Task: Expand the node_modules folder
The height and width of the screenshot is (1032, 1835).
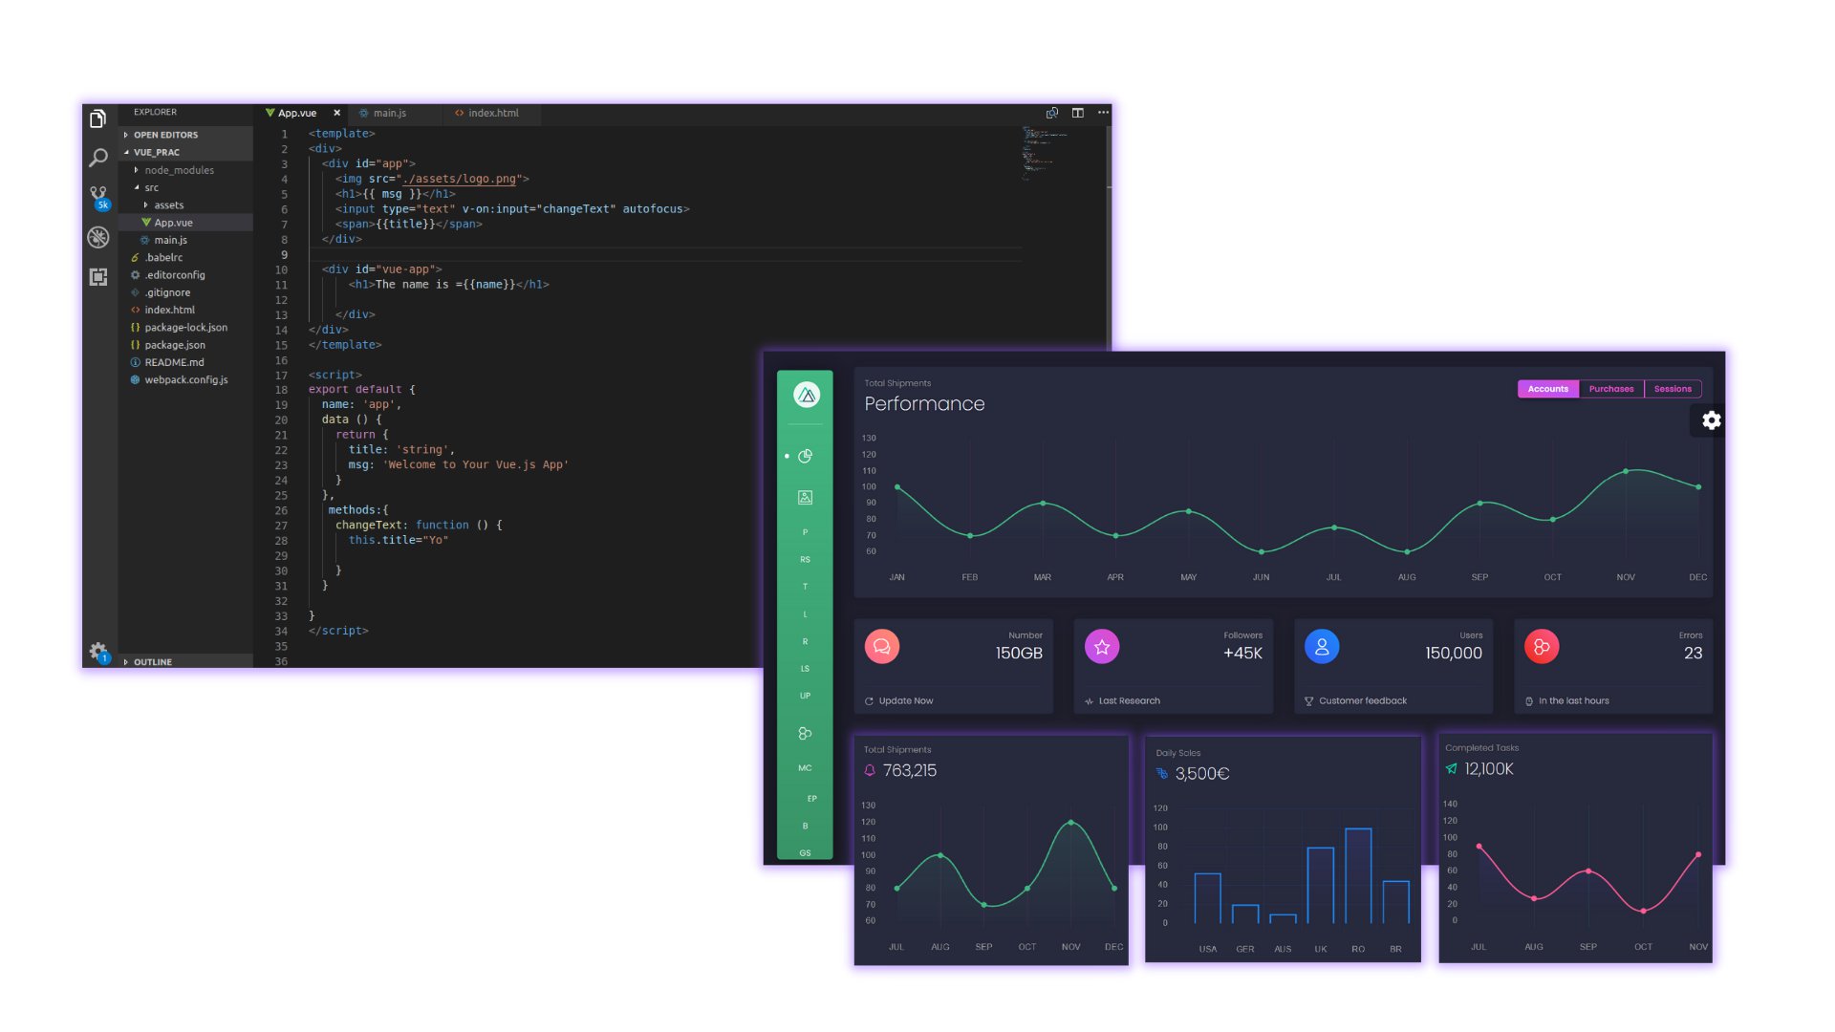Action: [178, 169]
